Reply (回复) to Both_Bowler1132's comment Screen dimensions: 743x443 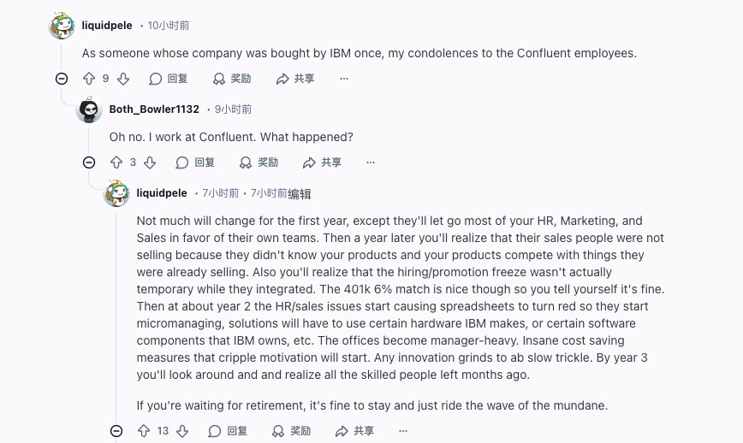click(x=195, y=162)
